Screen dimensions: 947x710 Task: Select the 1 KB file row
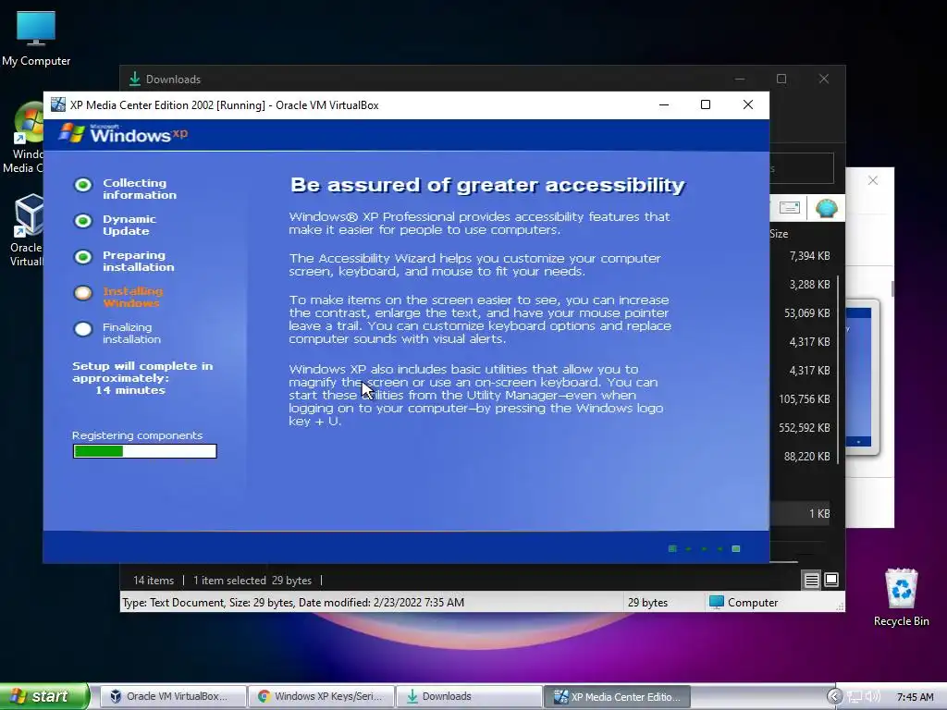pos(801,514)
